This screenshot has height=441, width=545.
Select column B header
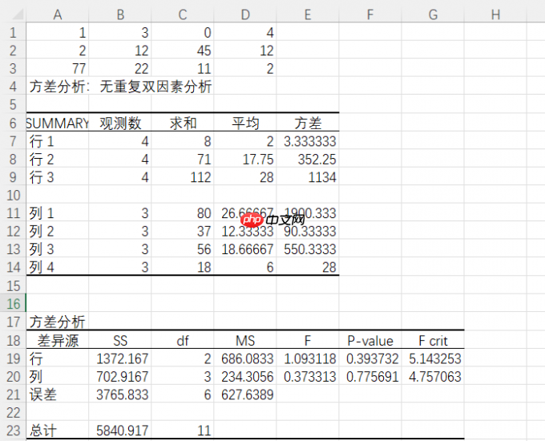point(120,15)
